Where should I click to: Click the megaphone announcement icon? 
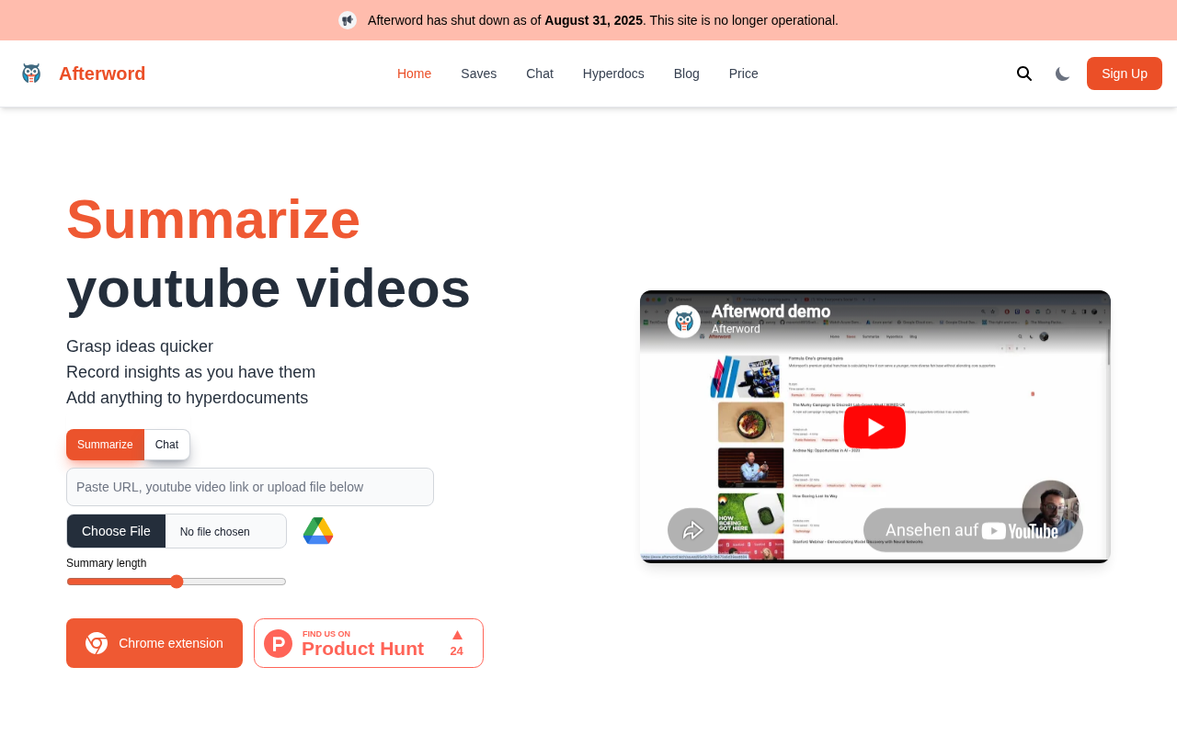coord(348,20)
